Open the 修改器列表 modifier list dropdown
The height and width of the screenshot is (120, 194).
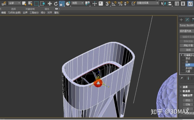187,31
